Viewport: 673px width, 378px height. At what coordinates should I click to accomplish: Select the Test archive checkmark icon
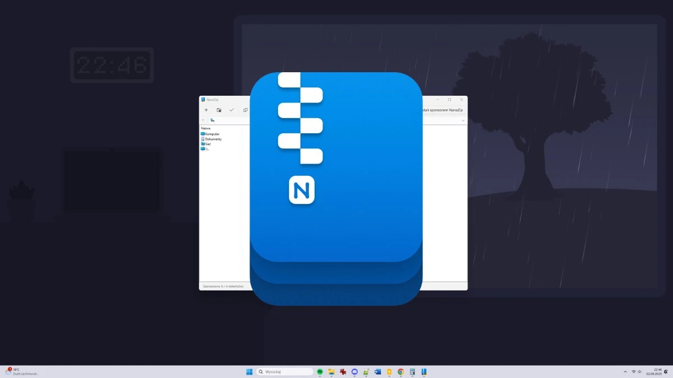click(x=232, y=110)
